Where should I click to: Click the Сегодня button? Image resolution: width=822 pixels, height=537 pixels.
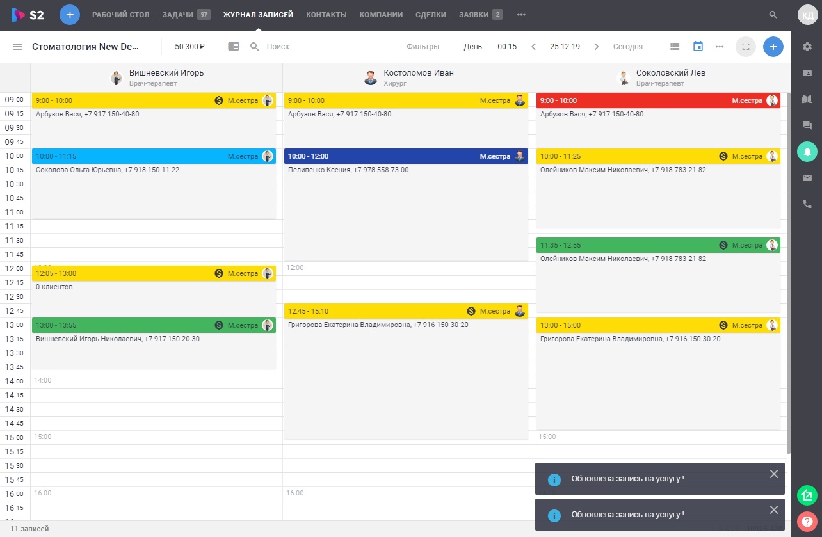[628, 47]
